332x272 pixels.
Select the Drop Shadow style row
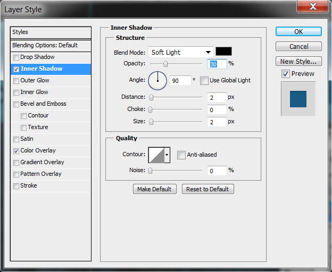coord(51,57)
